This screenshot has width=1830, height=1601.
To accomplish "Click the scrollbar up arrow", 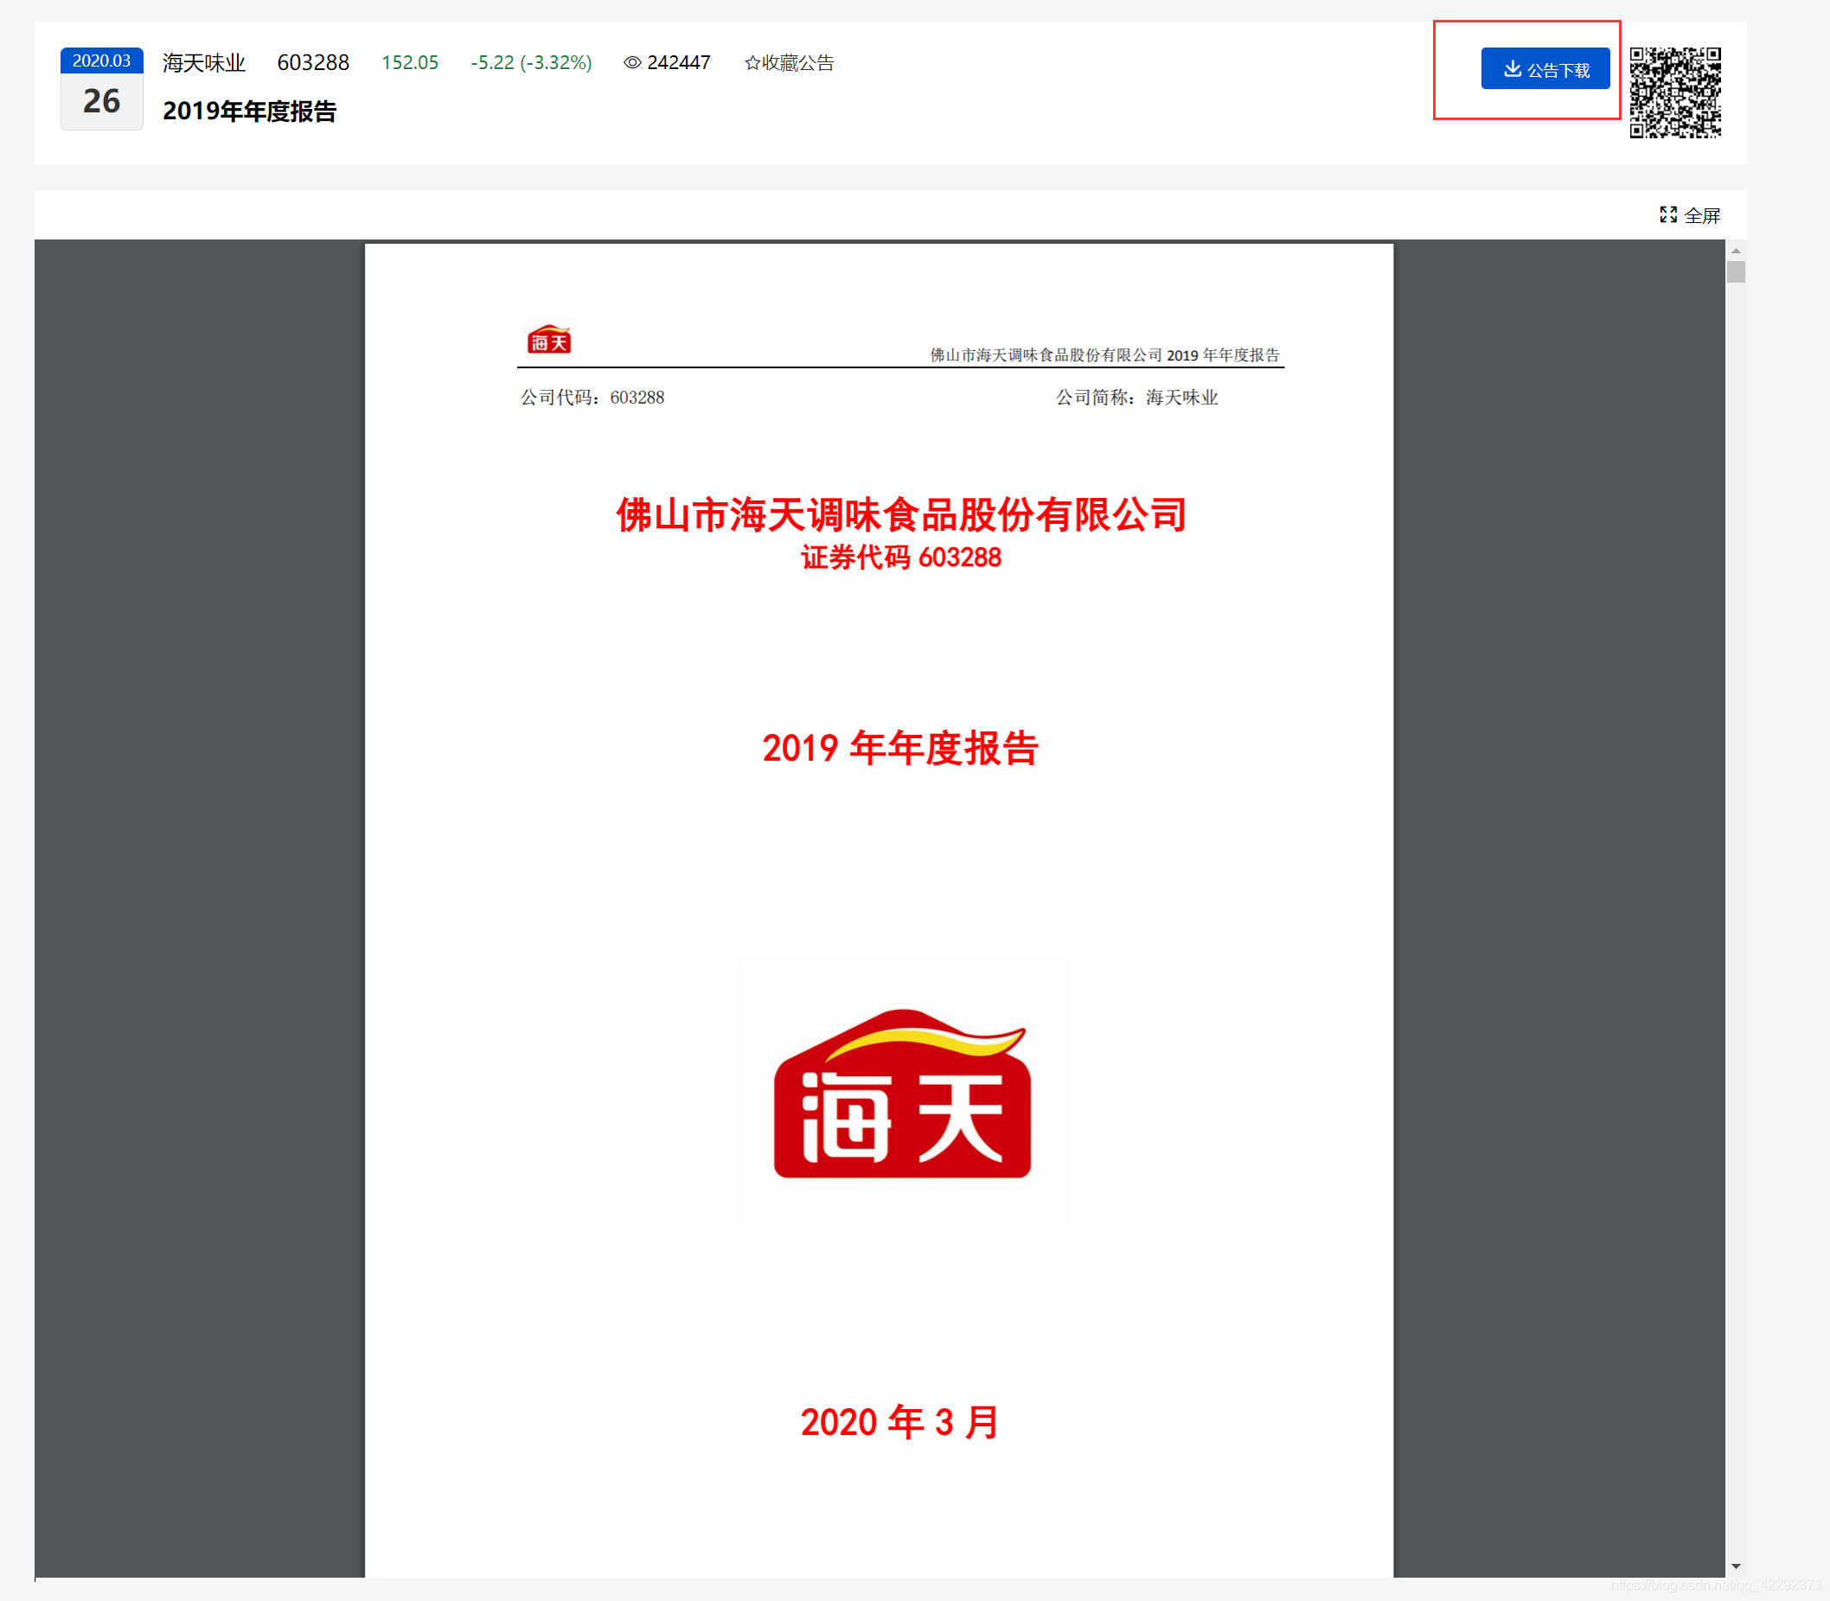I will 1735,251.
